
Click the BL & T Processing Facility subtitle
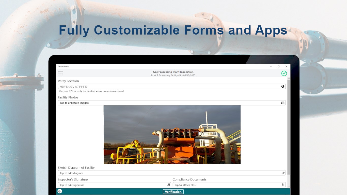(x=173, y=75)
